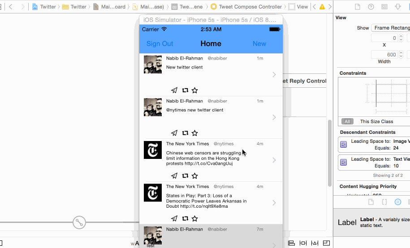Viewport: 410px width, 248px height.
Task: Show the File inspector
Action: click(358, 7)
